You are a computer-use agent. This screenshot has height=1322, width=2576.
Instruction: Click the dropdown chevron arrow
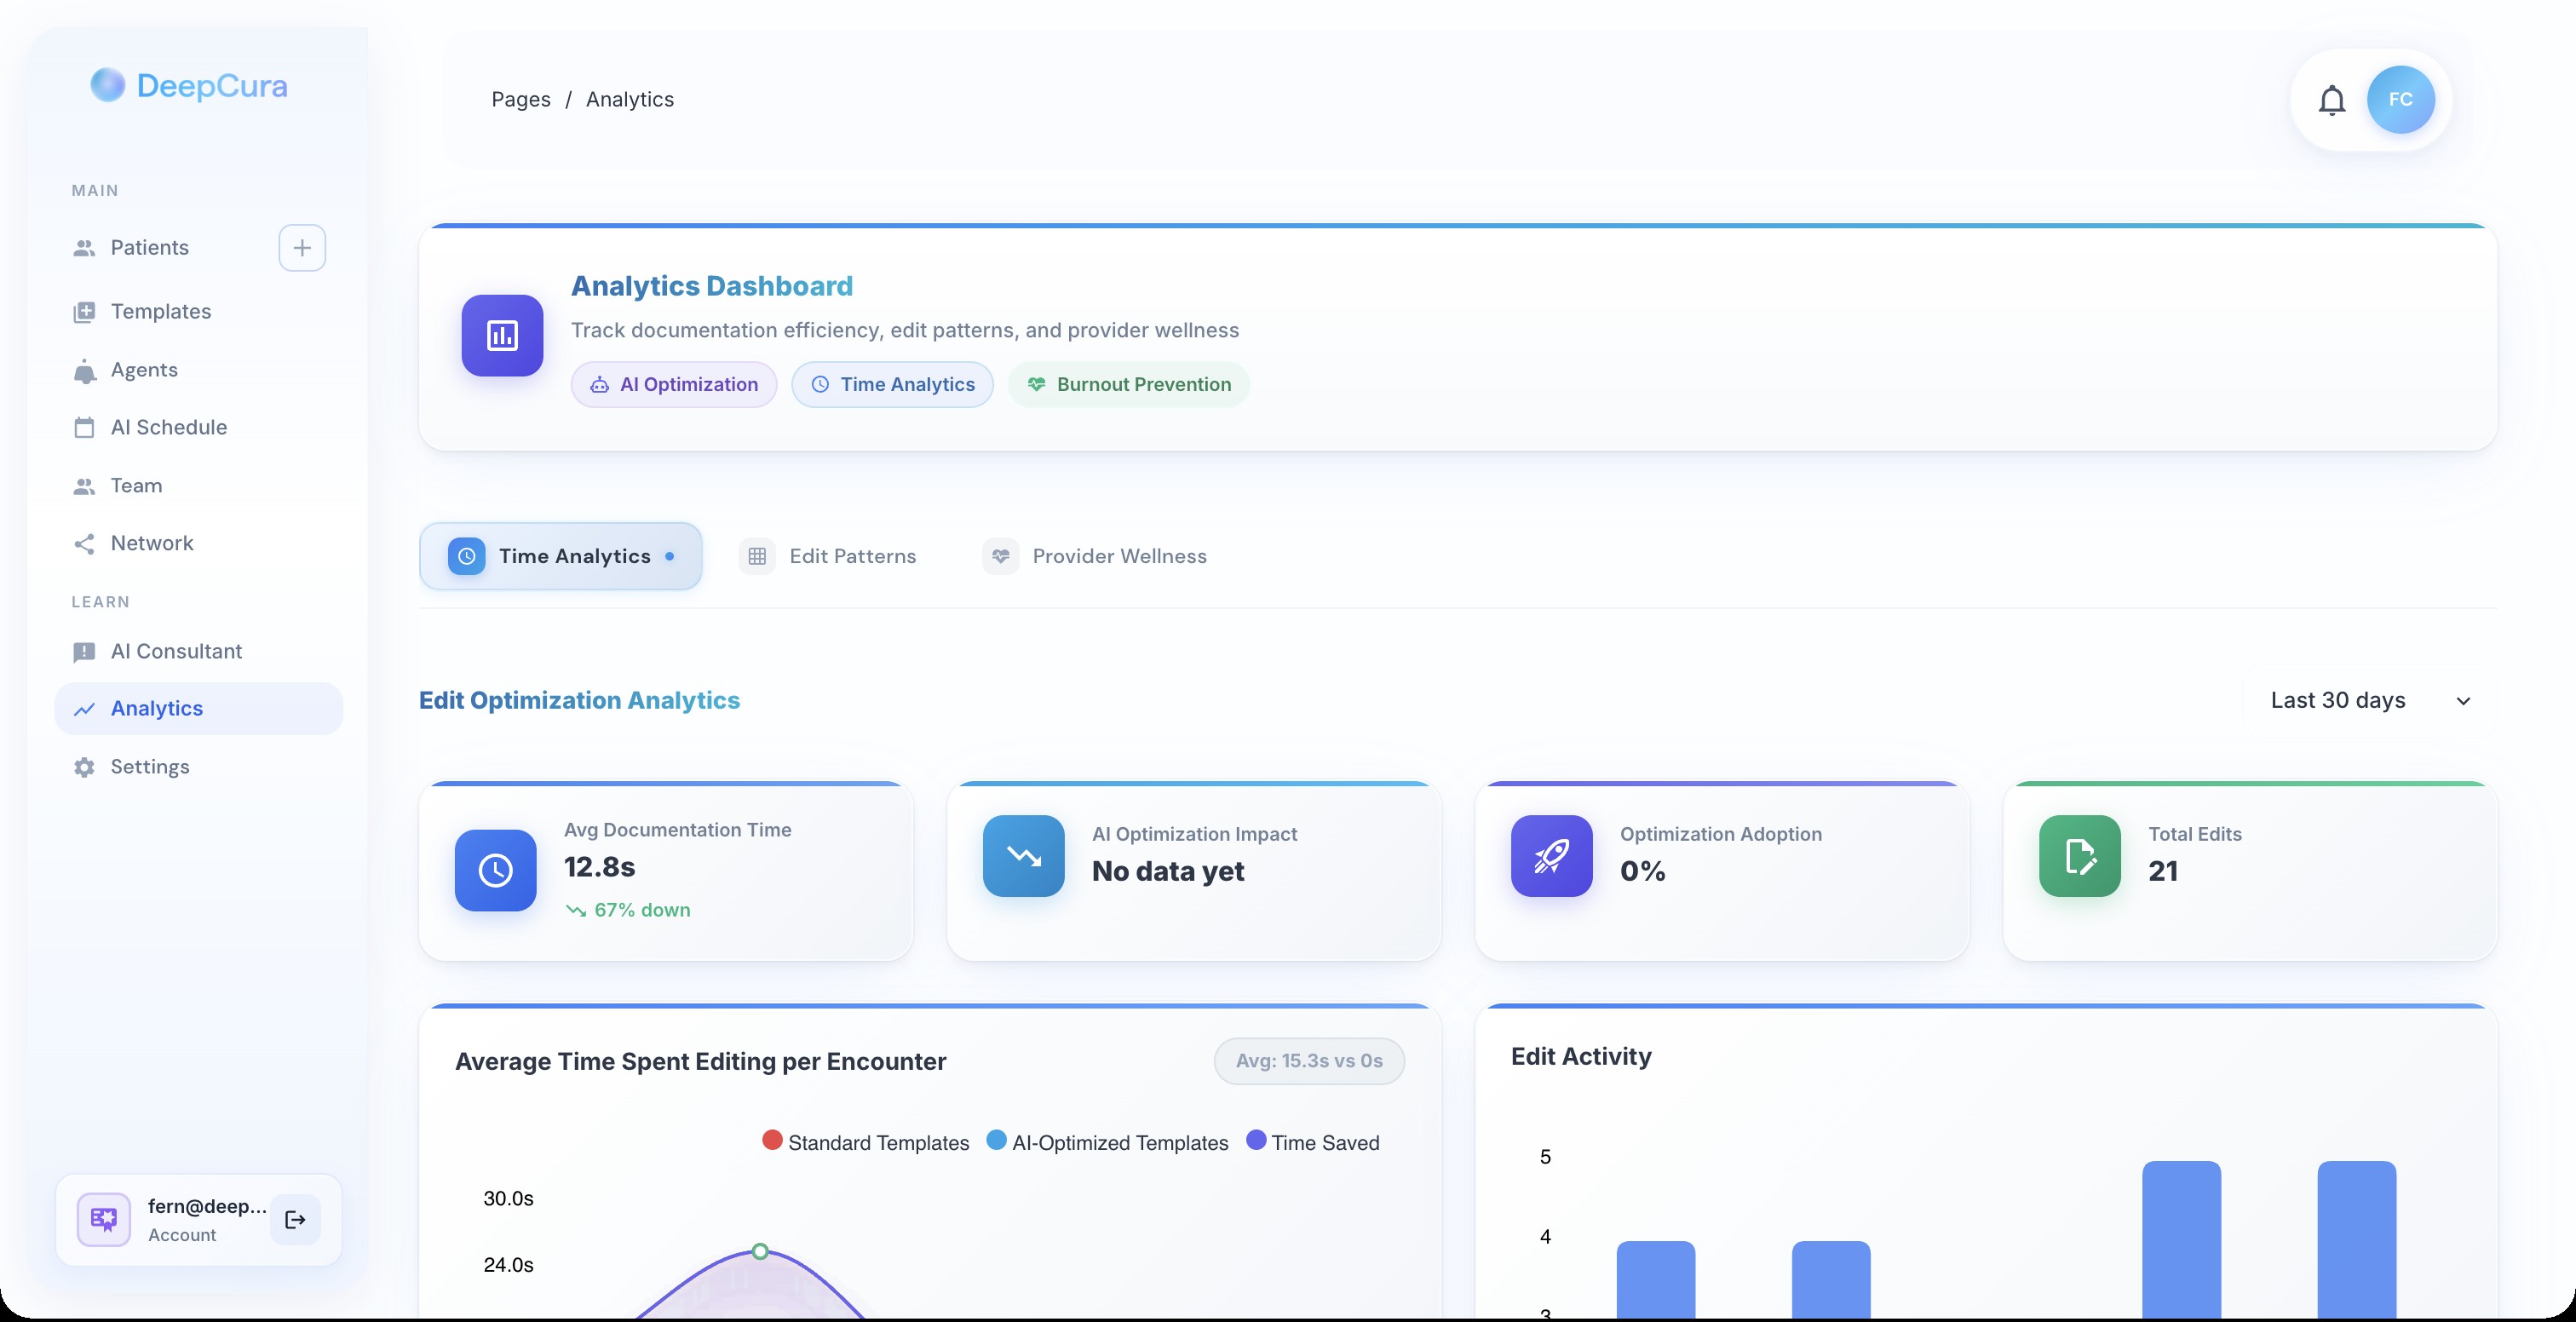click(2463, 701)
